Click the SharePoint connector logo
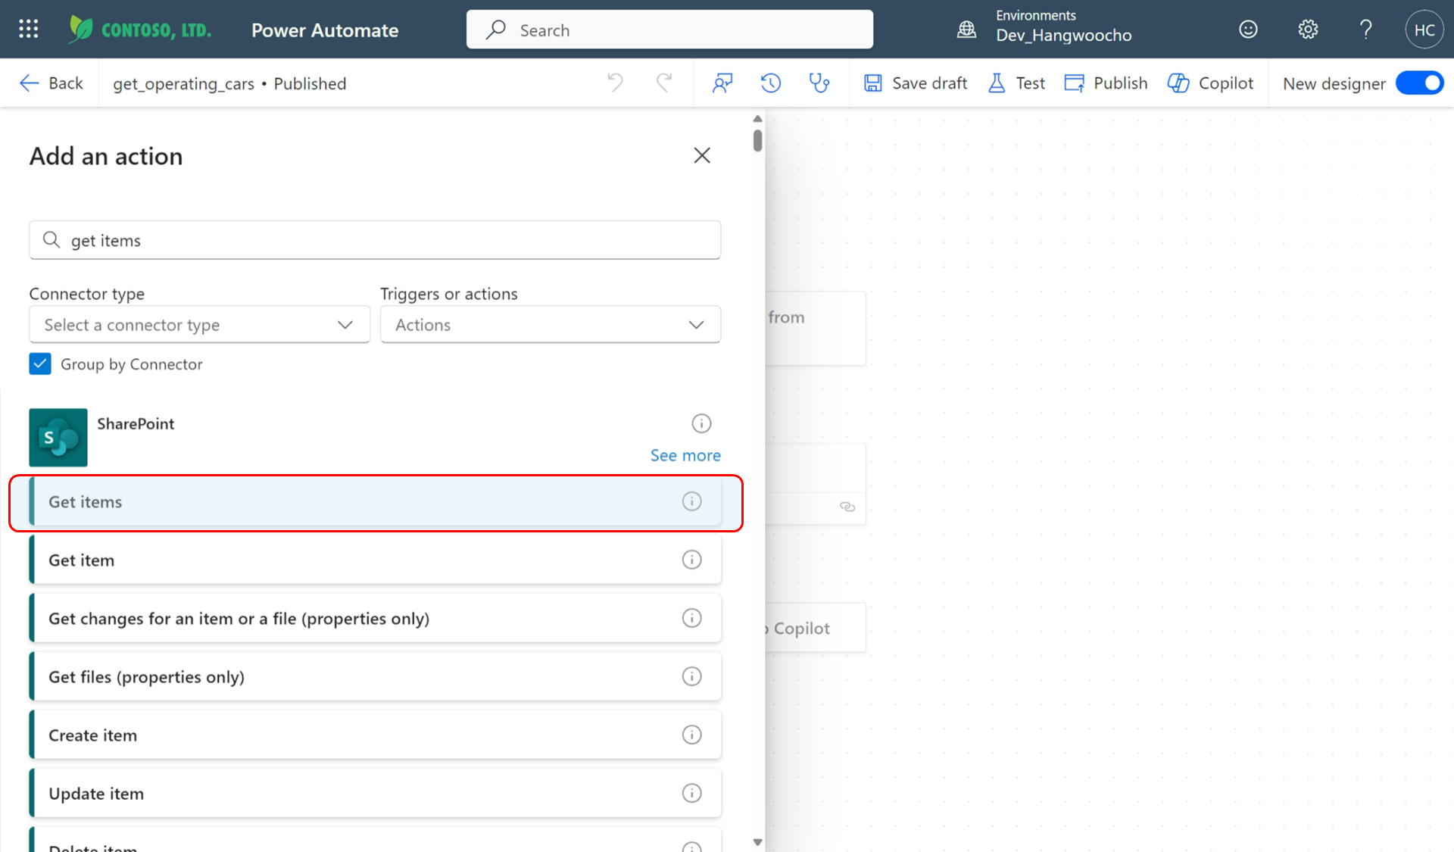The height and width of the screenshot is (852, 1454). click(x=58, y=438)
